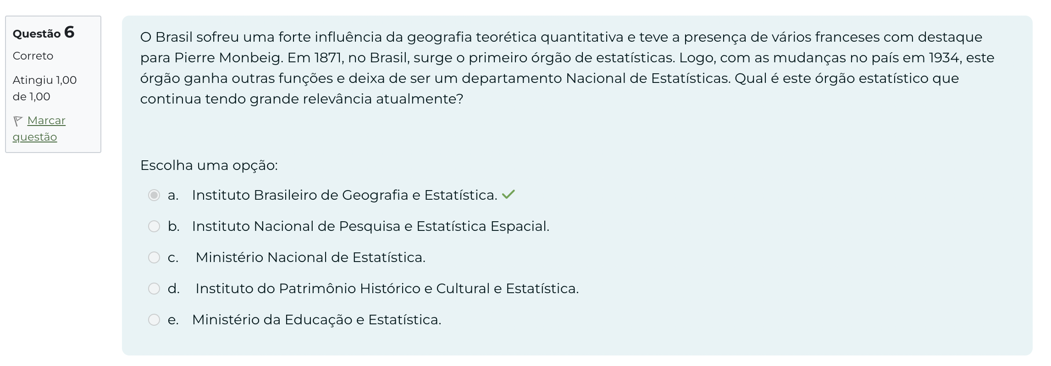Image resolution: width=1051 pixels, height=366 pixels.
Task: Click the Instituto do Patrimônio Histórico answer text
Action: tap(387, 289)
